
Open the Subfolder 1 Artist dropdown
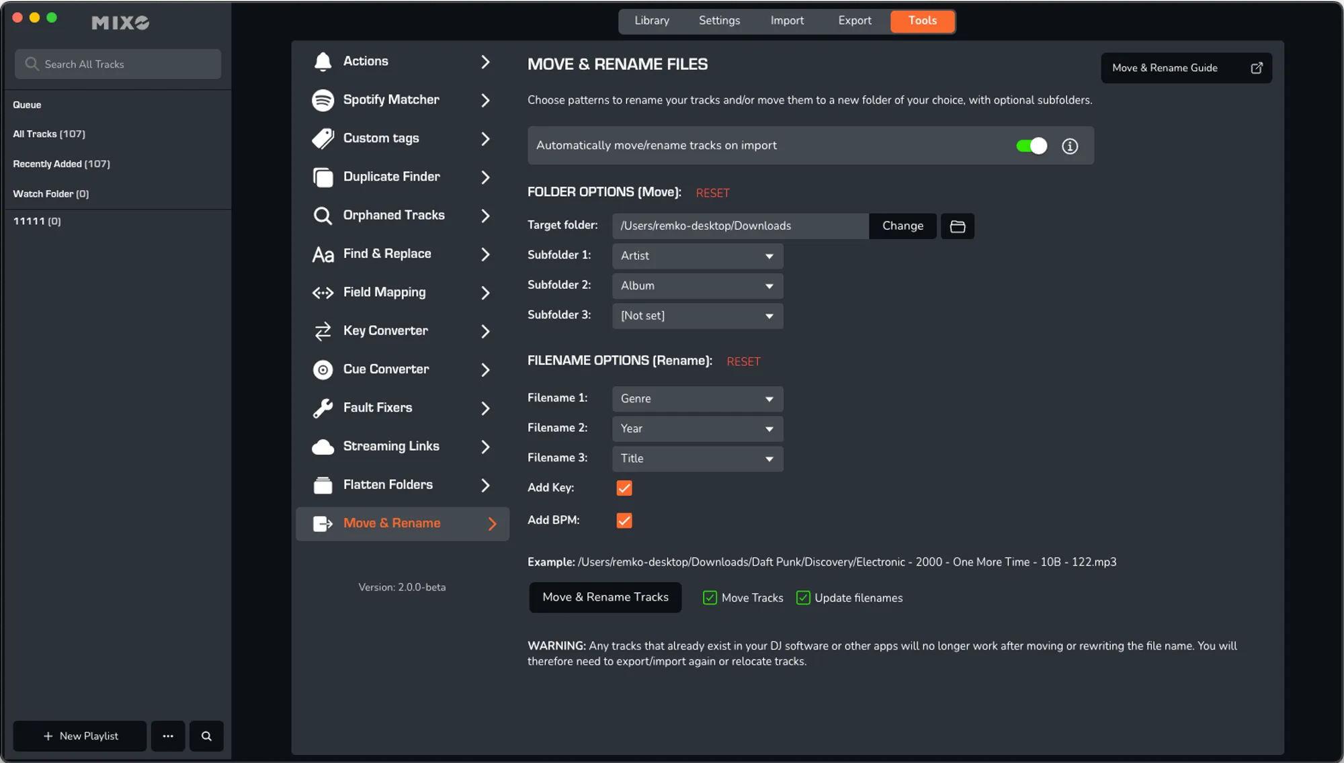point(697,256)
